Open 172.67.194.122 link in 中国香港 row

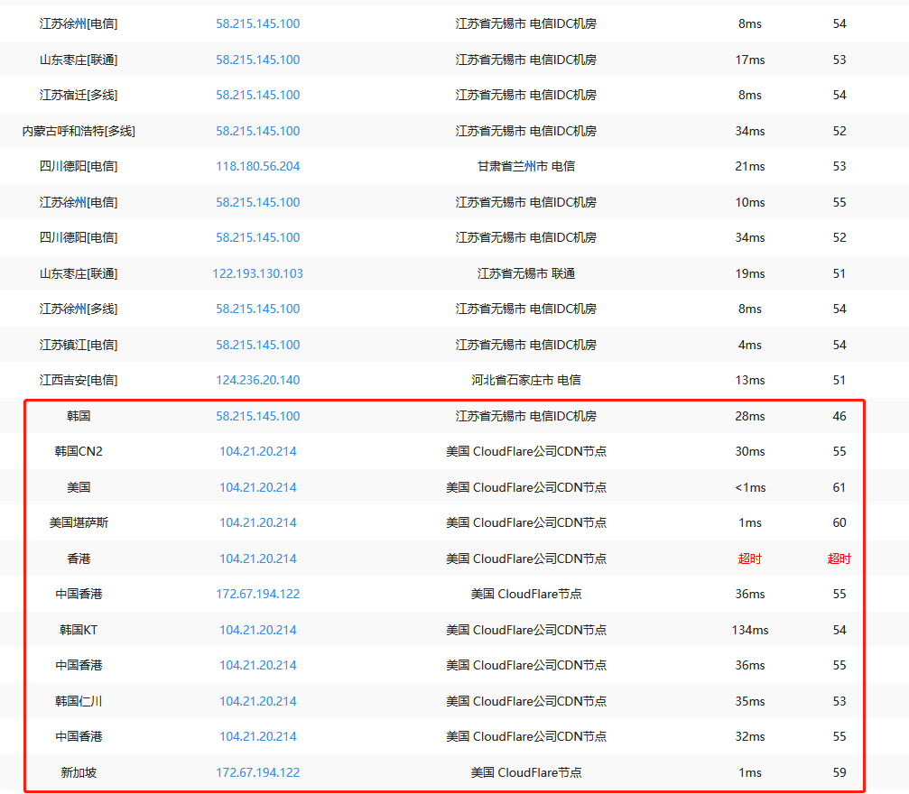tap(257, 594)
